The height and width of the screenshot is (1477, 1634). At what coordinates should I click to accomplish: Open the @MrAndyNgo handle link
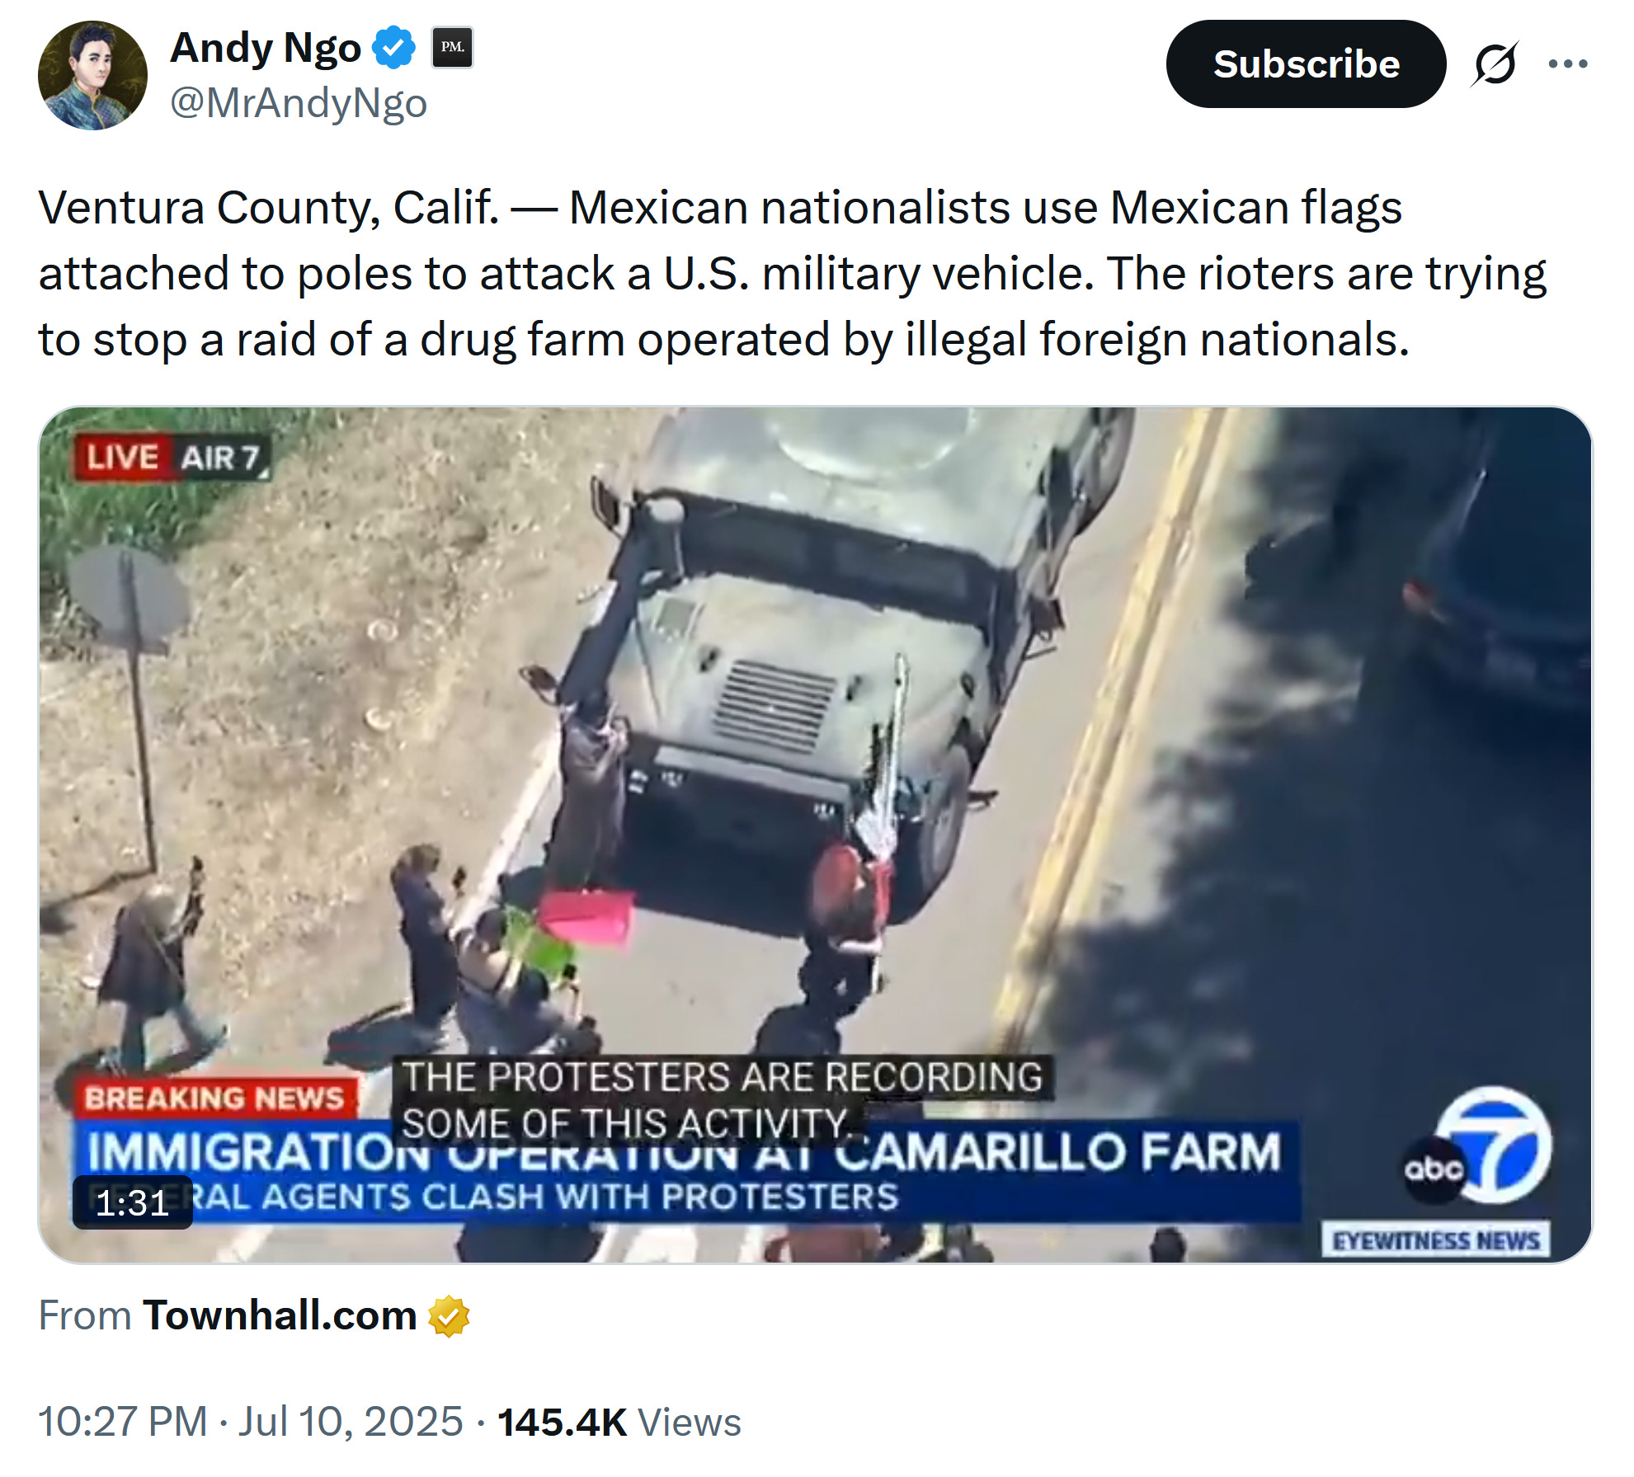coord(299,103)
